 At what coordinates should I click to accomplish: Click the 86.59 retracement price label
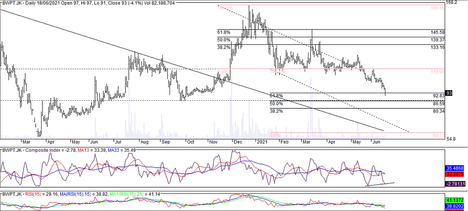(439, 104)
